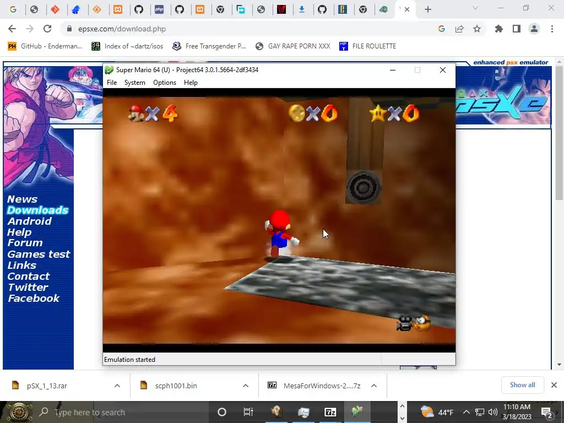
Task: Open the Project64 Help menu
Action: [191, 83]
